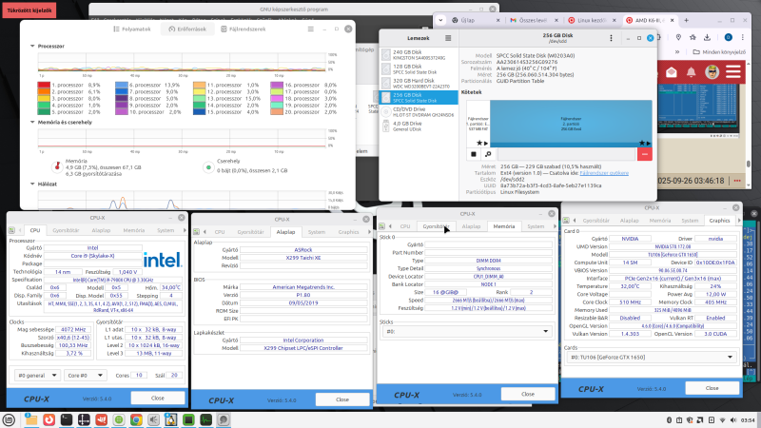Open the Sticks #0 dropdown in Memória window
The width and height of the screenshot is (761, 428).
(x=466, y=331)
